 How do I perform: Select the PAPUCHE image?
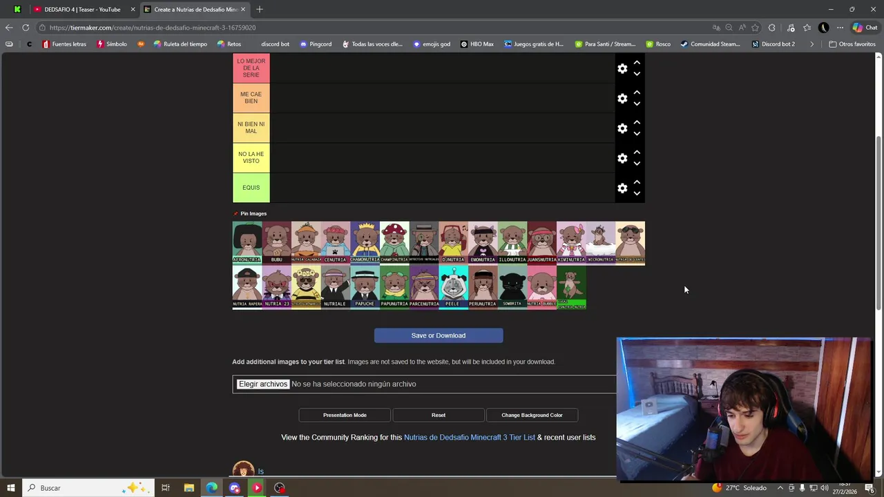[x=365, y=287]
